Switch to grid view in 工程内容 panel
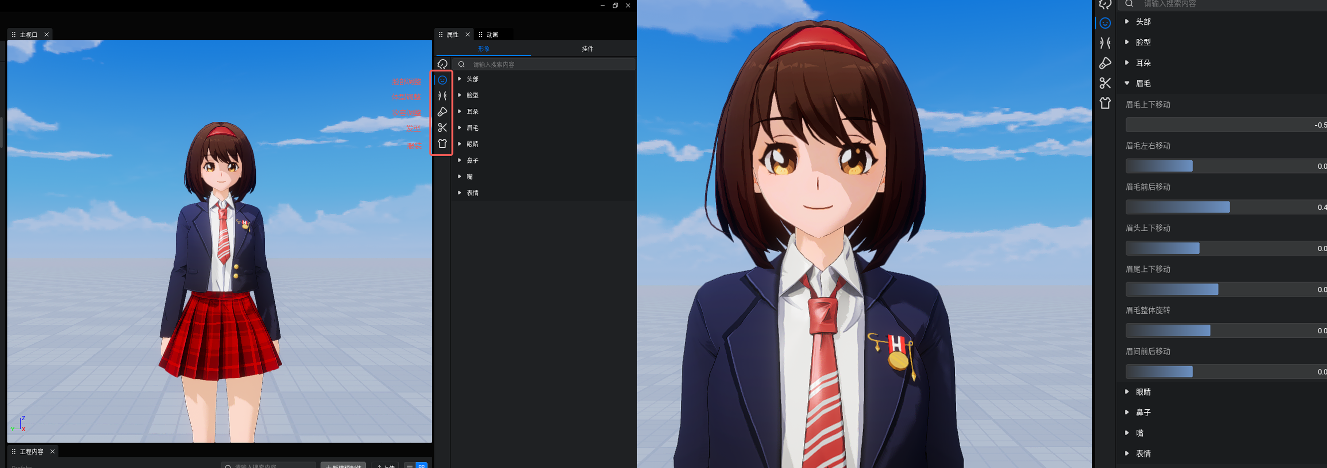The width and height of the screenshot is (1327, 468). click(x=422, y=466)
